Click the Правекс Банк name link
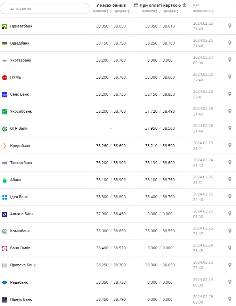Viewport: 236px width, 306px height. click(x=23, y=265)
